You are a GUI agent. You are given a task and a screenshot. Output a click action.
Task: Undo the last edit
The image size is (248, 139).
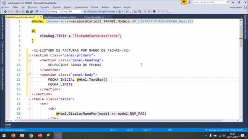(37, 12)
